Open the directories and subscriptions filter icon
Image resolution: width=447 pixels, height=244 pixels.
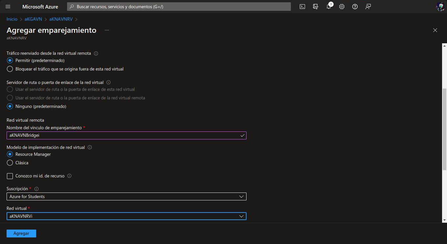[316, 7]
